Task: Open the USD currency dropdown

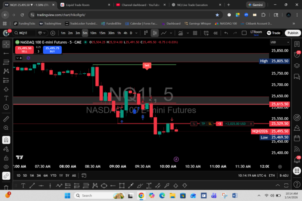Action: pos(280,42)
